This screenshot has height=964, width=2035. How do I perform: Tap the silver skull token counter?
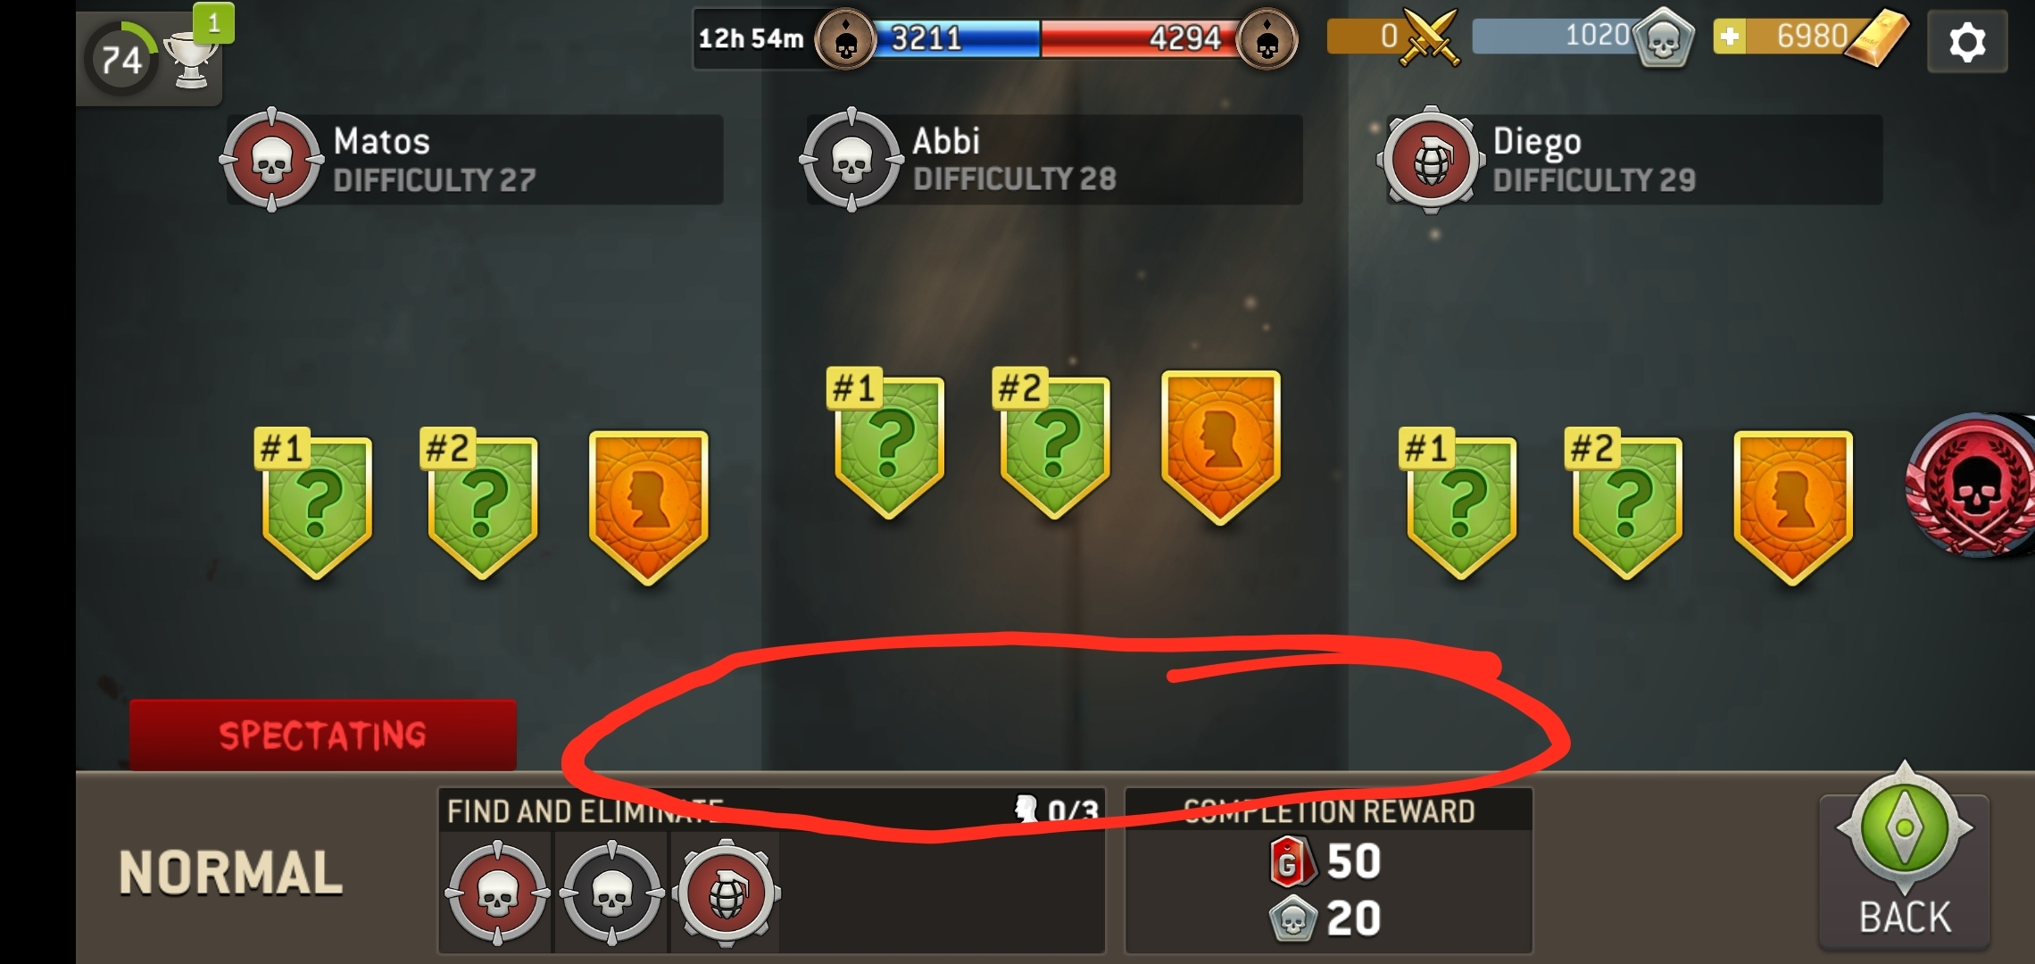pyautogui.click(x=1582, y=37)
